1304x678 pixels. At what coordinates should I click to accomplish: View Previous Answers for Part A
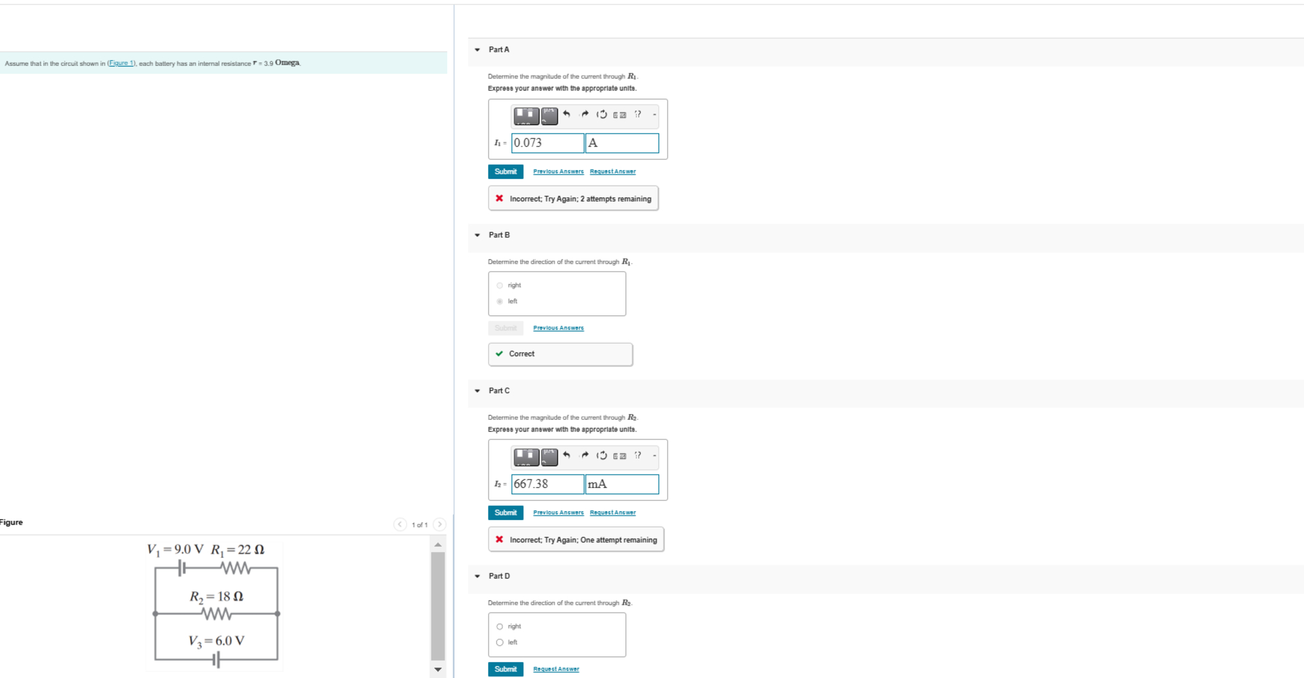[x=558, y=171]
